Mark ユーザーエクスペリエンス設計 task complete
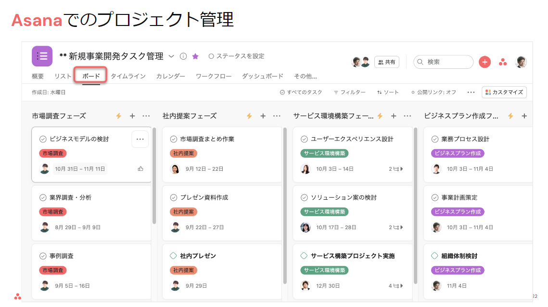The height and width of the screenshot is (307, 548). coord(304,139)
